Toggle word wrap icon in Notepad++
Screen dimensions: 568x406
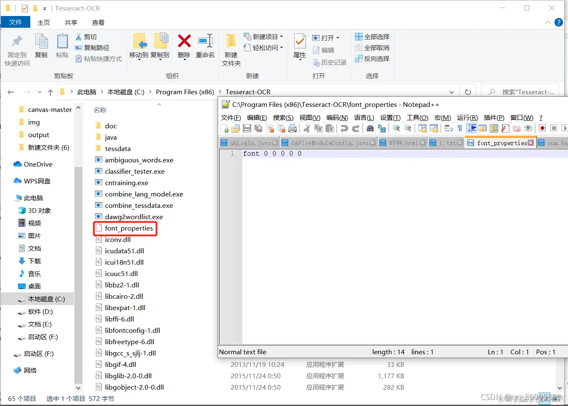[448, 128]
